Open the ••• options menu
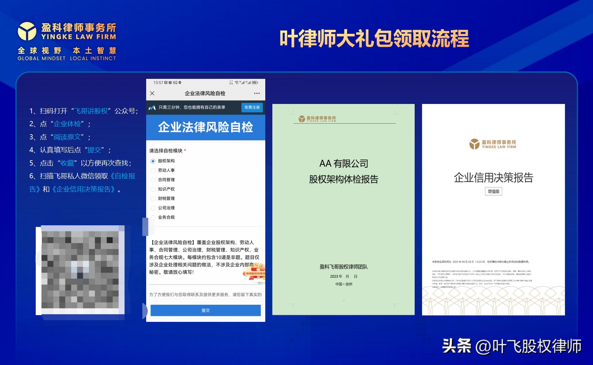The image size is (593, 365). pyautogui.click(x=257, y=93)
